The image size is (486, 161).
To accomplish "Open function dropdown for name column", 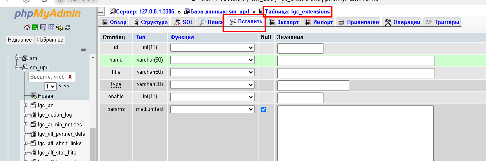I will 212,60.
